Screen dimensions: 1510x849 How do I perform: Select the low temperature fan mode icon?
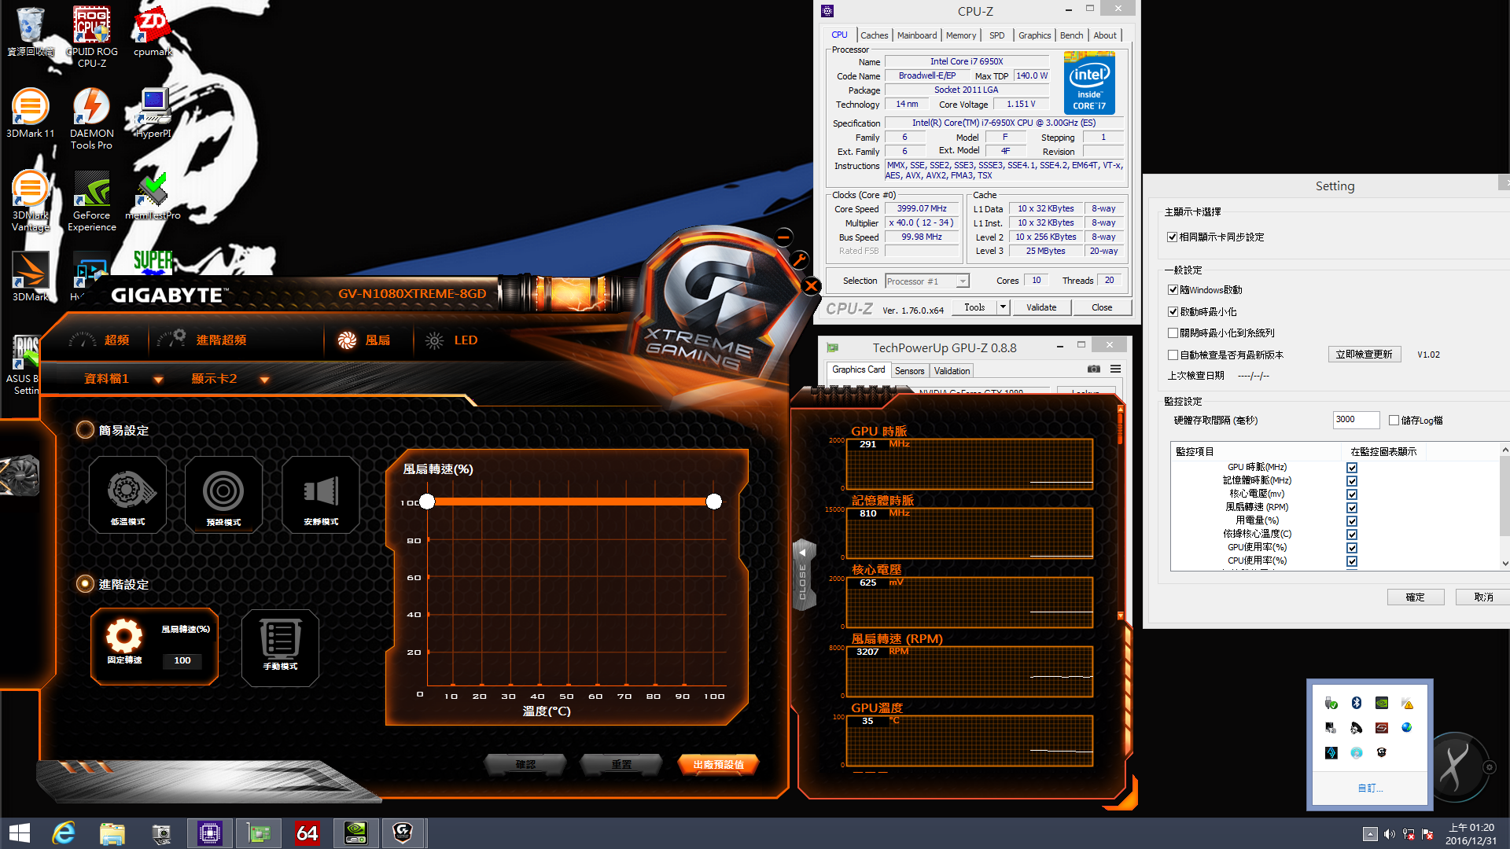(127, 494)
